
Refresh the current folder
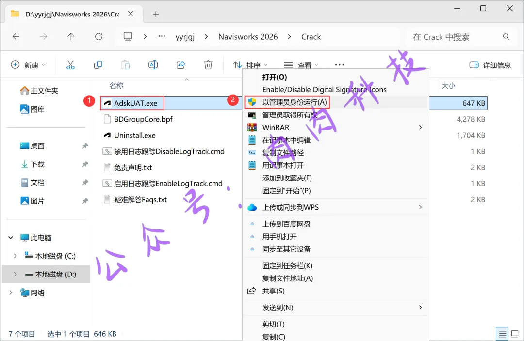[98, 37]
